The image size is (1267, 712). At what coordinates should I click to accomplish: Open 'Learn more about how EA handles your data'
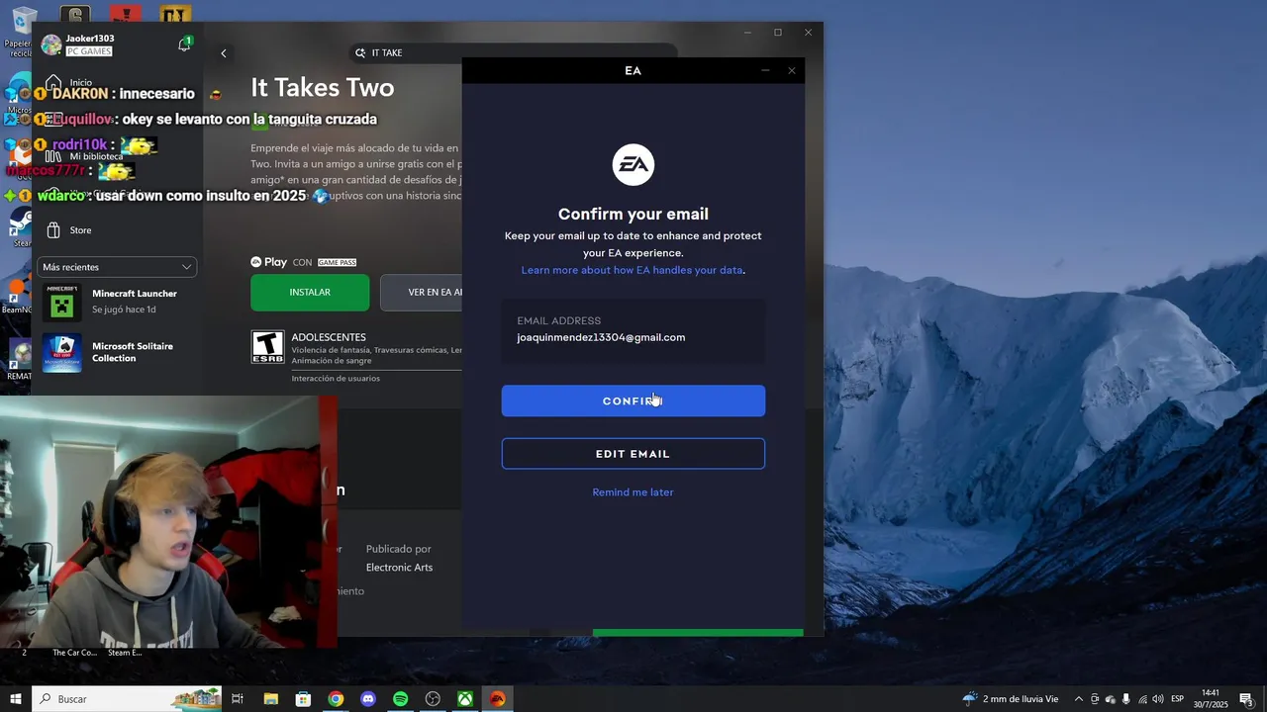tap(632, 270)
